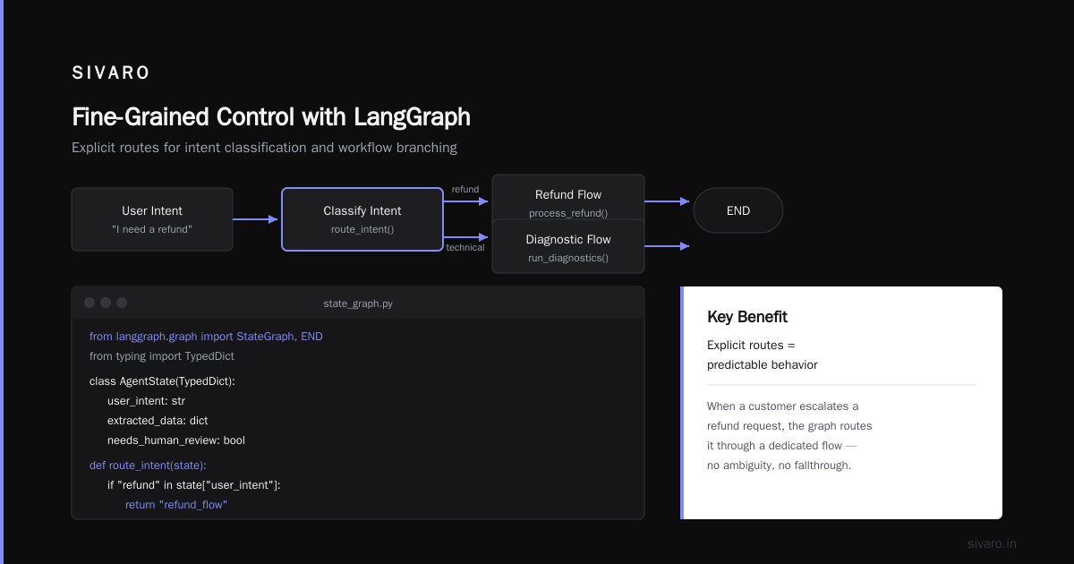Select the Classify Intent node

tap(362, 219)
